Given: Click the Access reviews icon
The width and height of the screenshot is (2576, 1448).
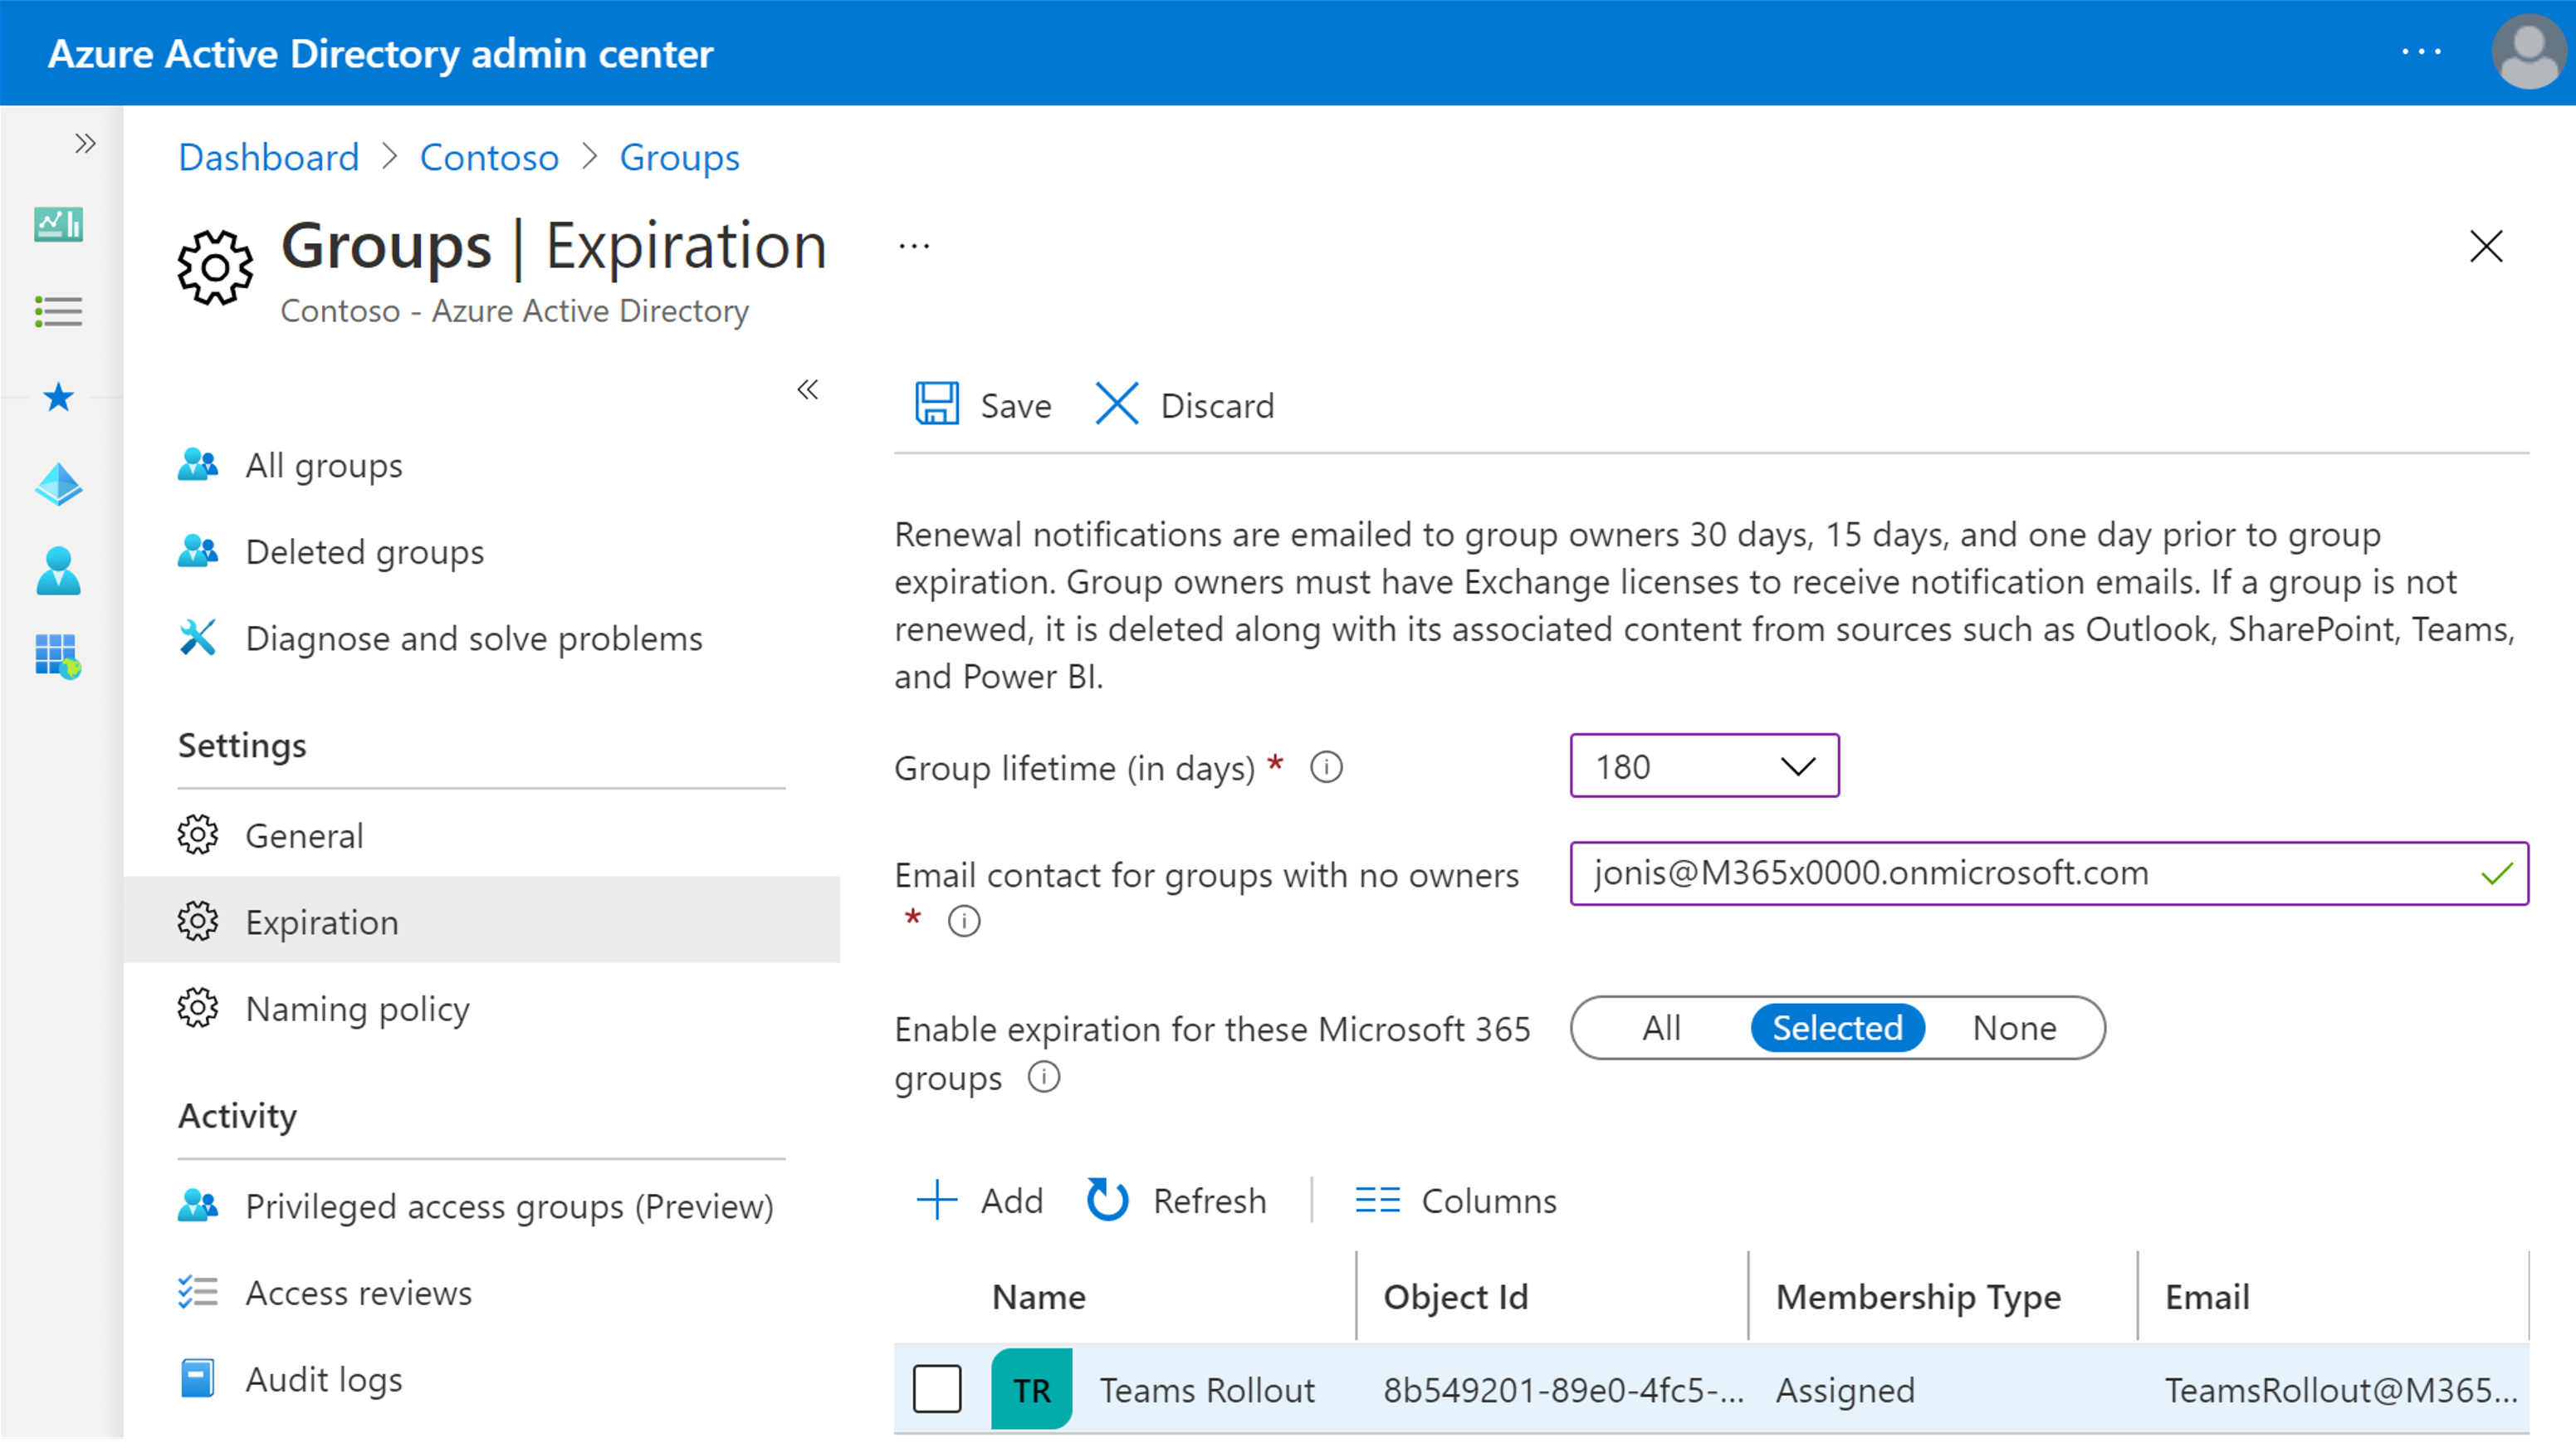Looking at the screenshot, I should 194,1290.
